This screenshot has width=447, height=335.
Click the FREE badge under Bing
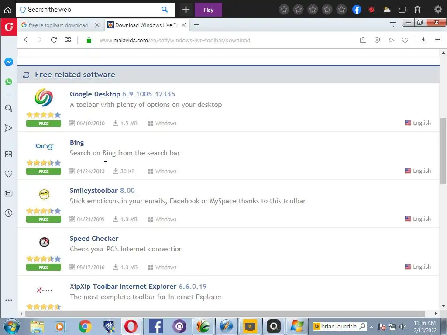point(44,171)
